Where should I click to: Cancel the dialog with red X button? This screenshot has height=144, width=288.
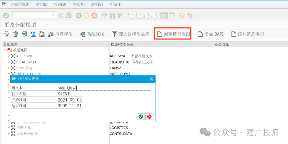[x=149, y=117]
